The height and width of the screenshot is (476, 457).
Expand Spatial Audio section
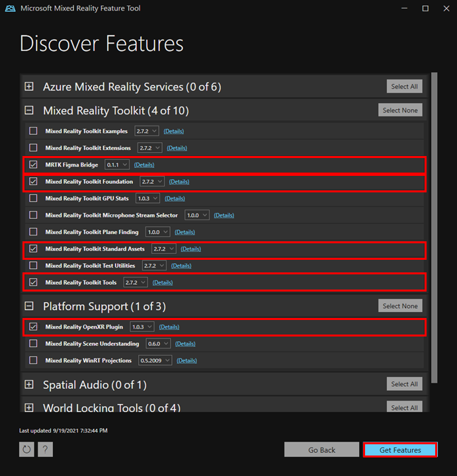29,385
